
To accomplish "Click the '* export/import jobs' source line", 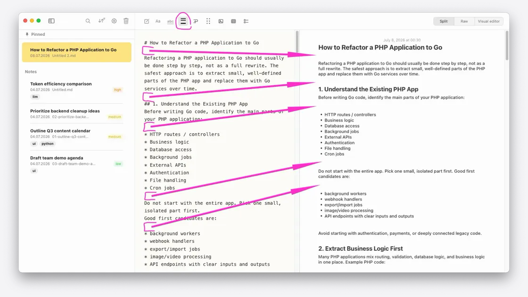I will coord(172,249).
